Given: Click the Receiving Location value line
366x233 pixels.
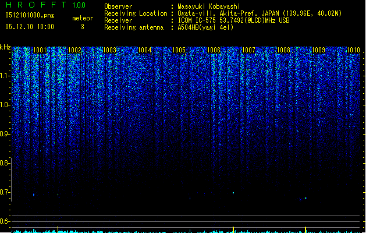Looking at the screenshot, I should pyautogui.click(x=260, y=13).
